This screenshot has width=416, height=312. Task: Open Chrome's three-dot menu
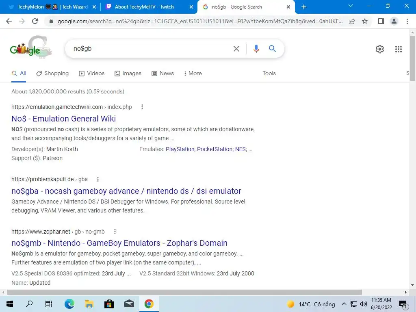[407, 21]
